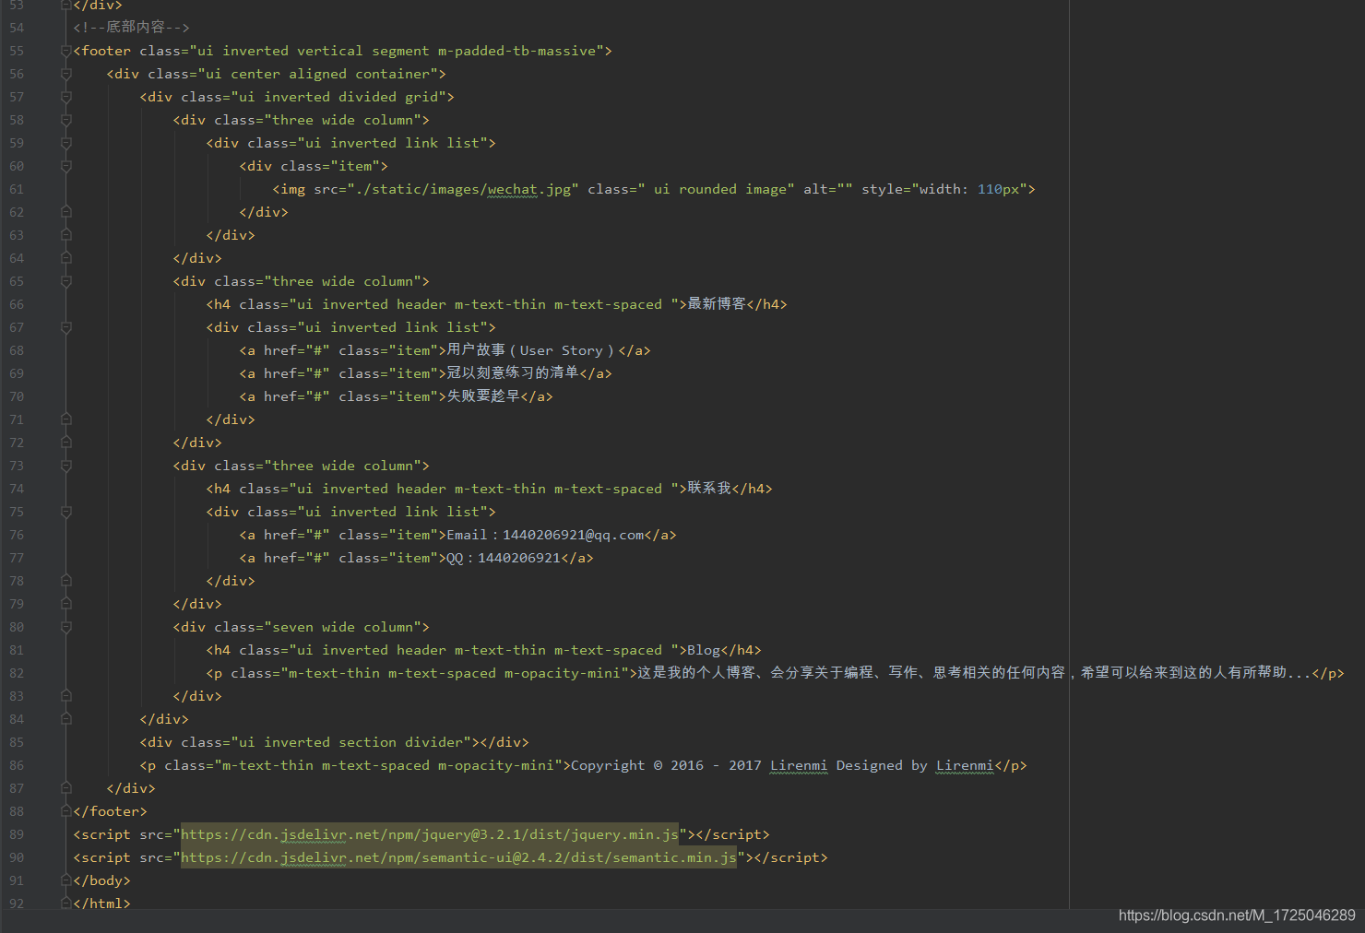Viewport: 1365px width, 933px height.
Task: Click the 联系我 heading text
Action: (x=709, y=488)
